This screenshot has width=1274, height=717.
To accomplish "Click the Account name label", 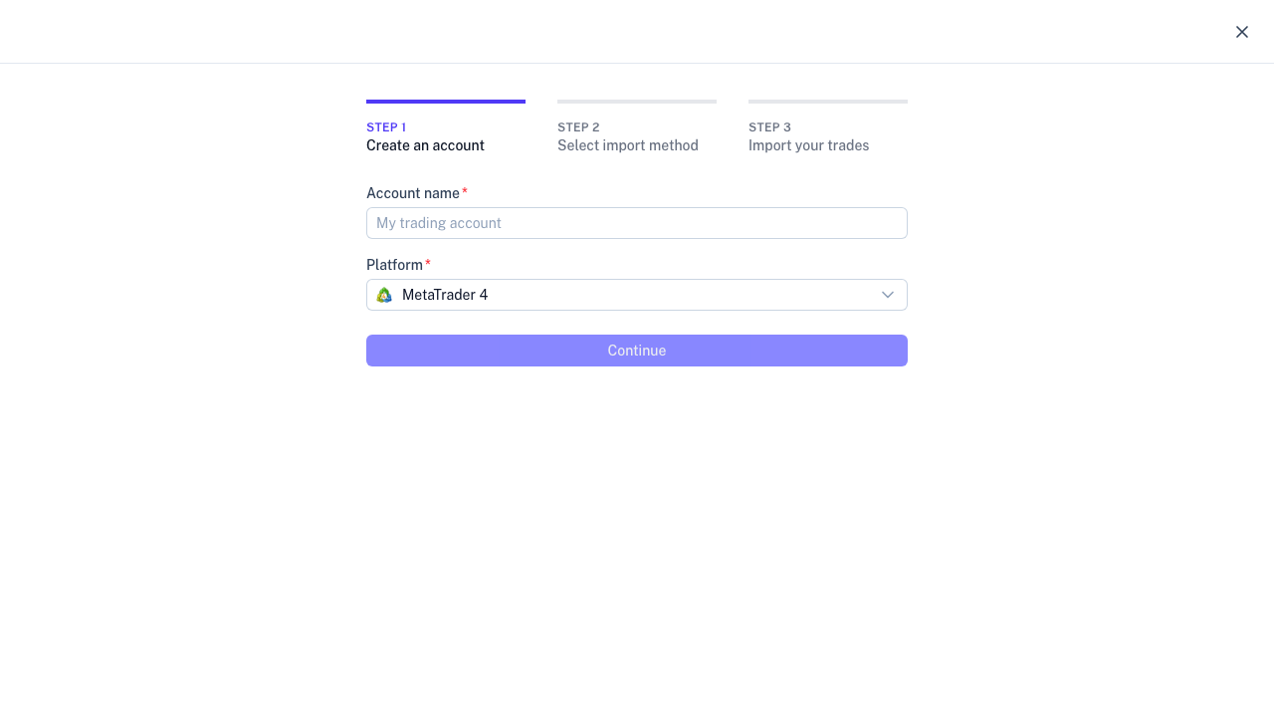I will [x=413, y=192].
